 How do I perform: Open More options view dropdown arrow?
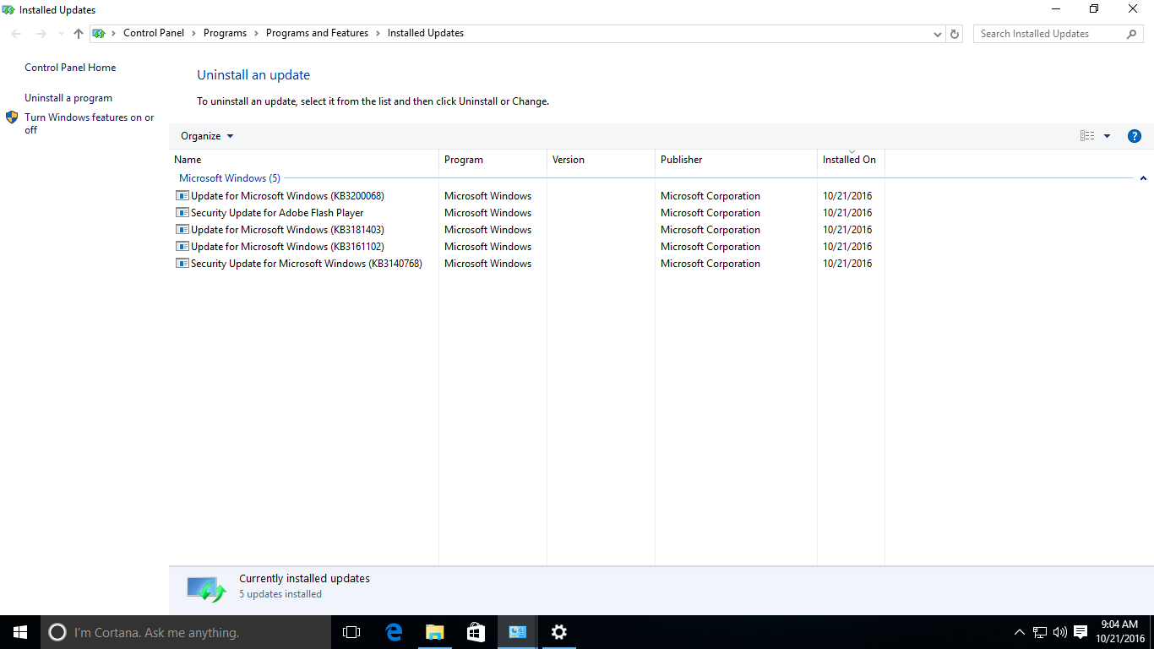1107,136
